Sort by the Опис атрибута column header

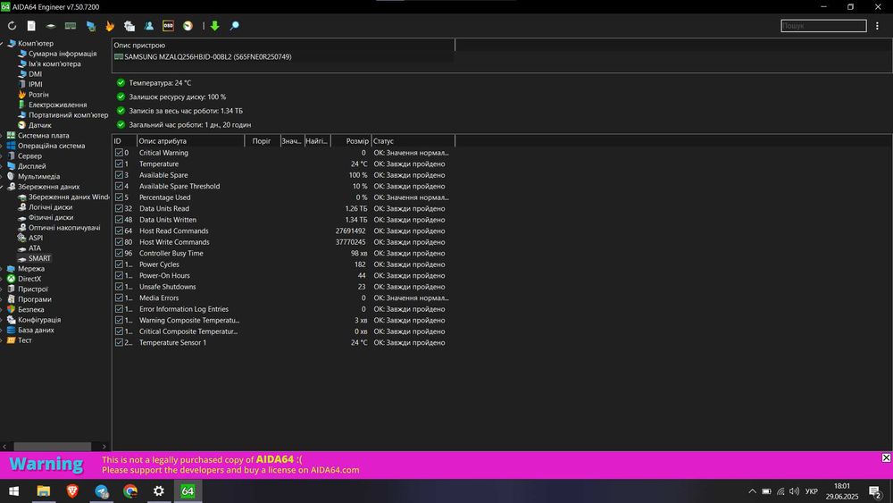pyautogui.click(x=190, y=140)
